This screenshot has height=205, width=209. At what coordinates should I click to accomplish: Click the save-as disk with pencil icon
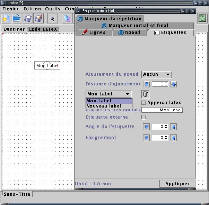click(38, 18)
